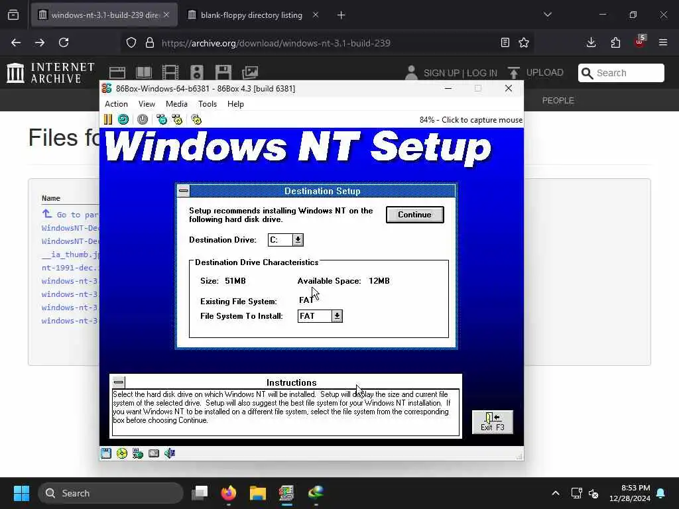Open Firefox from the taskbar
The image size is (679, 509).
point(229,493)
